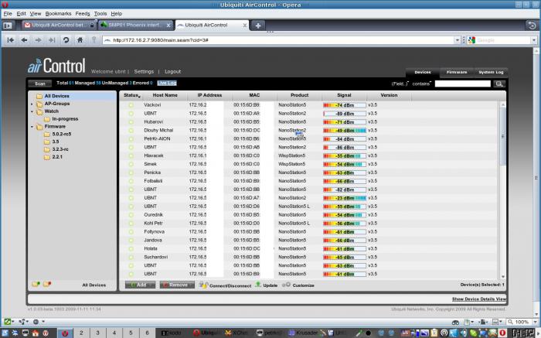Click the -74 dBm signal bar
541x338 pixels.
click(345, 105)
